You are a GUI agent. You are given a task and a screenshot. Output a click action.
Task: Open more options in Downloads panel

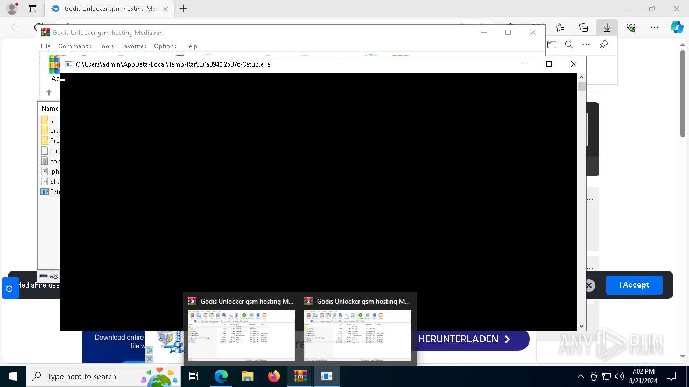(x=586, y=45)
